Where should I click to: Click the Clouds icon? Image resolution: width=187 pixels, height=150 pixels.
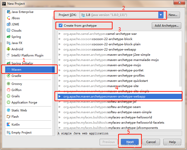pyautogui.click(x=8, y=30)
